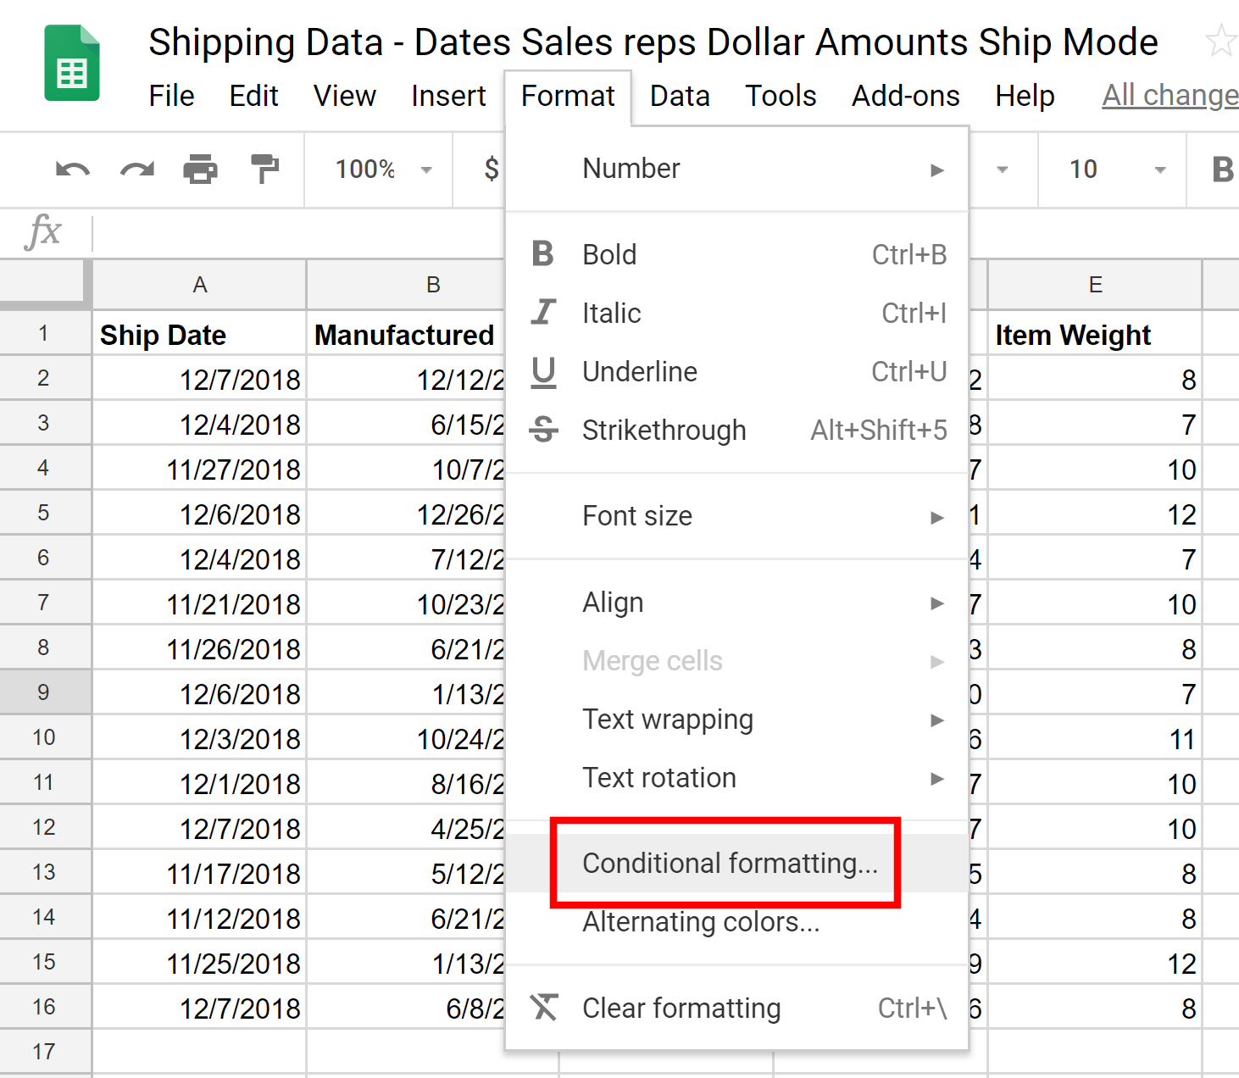The height and width of the screenshot is (1078, 1239).
Task: Click Italic in the Format menu
Action: click(737, 313)
